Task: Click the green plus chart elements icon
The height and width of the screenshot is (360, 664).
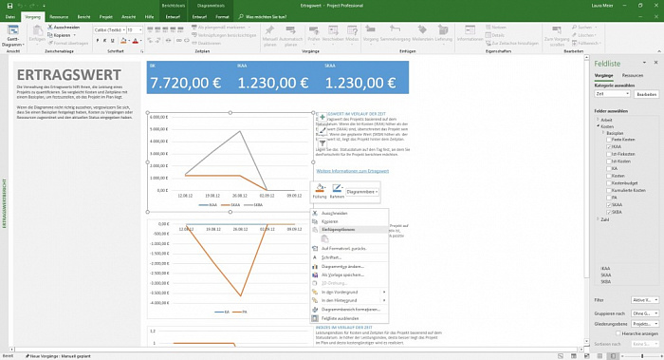Action: click(x=323, y=118)
